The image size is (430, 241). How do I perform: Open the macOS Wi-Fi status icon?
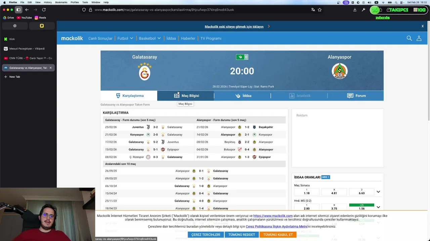point(383,2)
